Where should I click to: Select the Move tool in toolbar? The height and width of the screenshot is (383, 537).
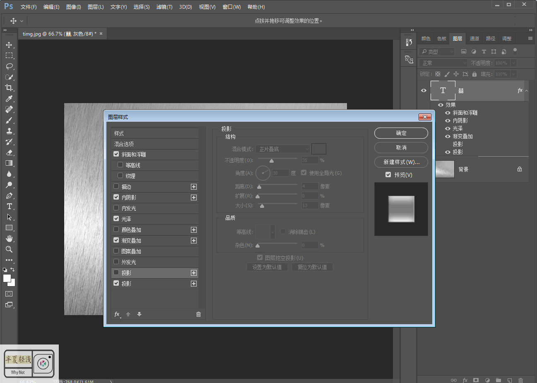(9, 45)
